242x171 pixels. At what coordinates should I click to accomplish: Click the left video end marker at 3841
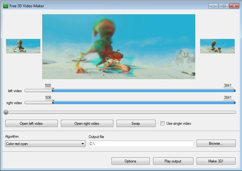[x=234, y=90]
